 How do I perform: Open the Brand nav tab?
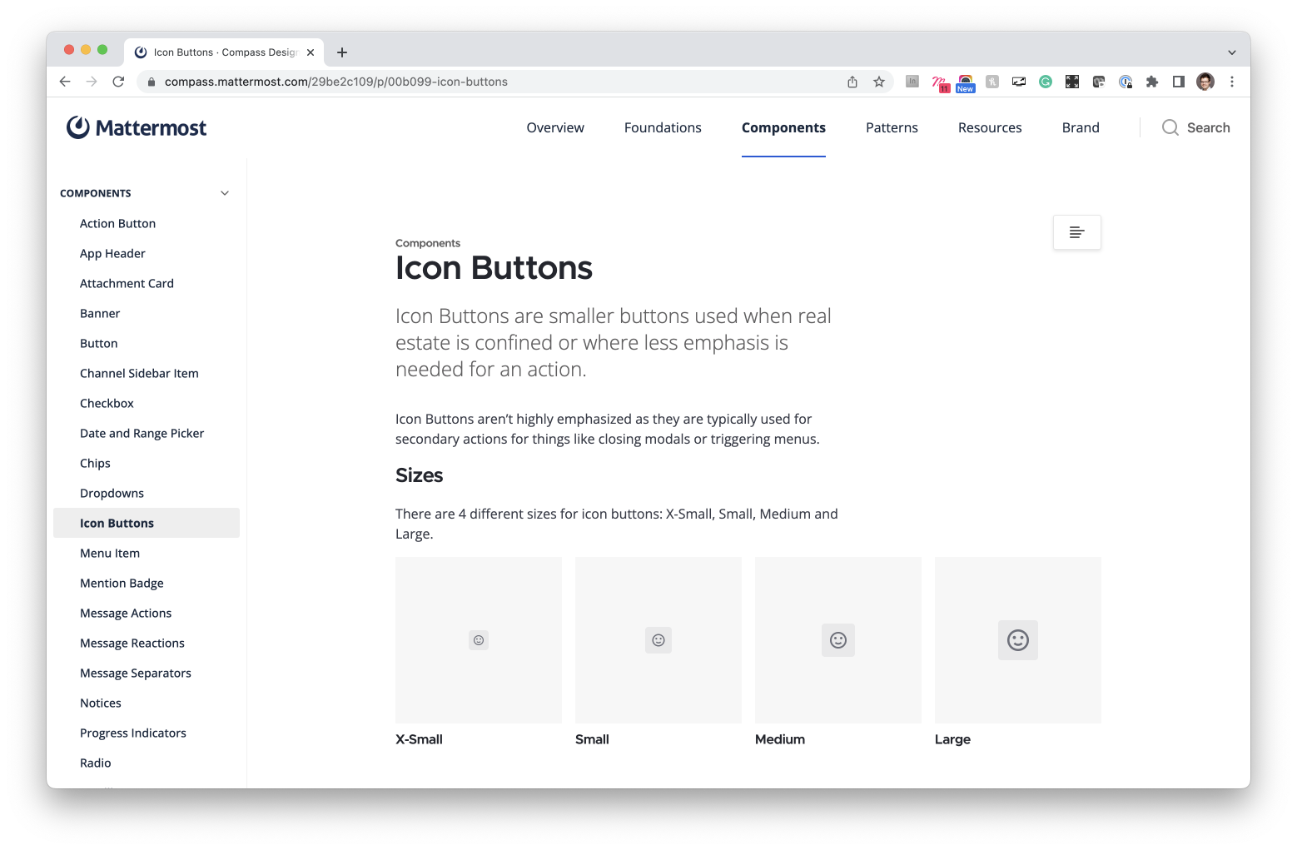coord(1081,127)
